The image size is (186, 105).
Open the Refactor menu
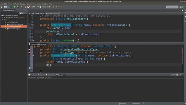click(16, 4)
